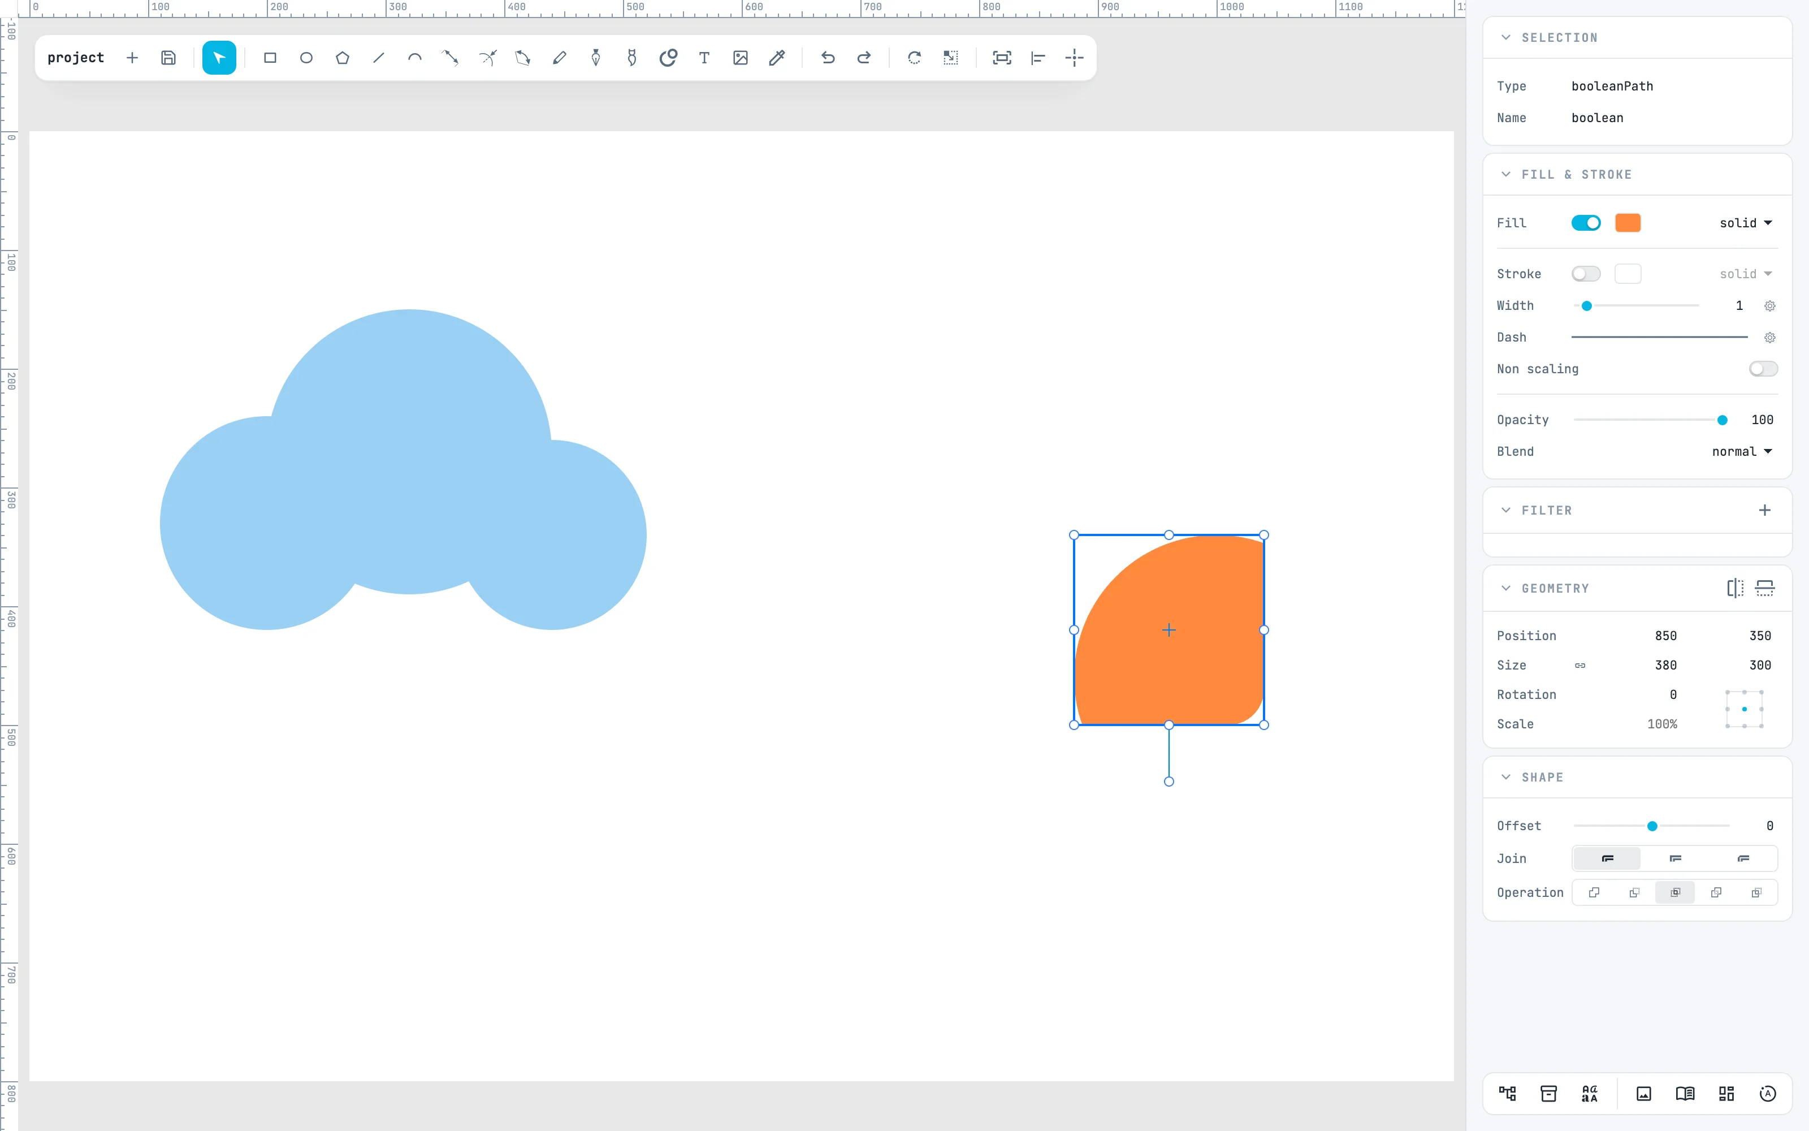Image resolution: width=1809 pixels, height=1131 pixels.
Task: Click the Opacity slider handle
Action: coord(1723,420)
